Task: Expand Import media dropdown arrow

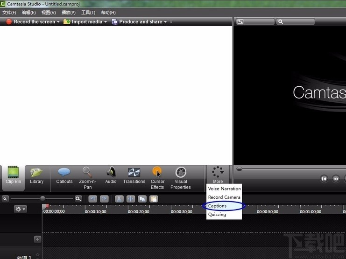Action: pos(105,22)
